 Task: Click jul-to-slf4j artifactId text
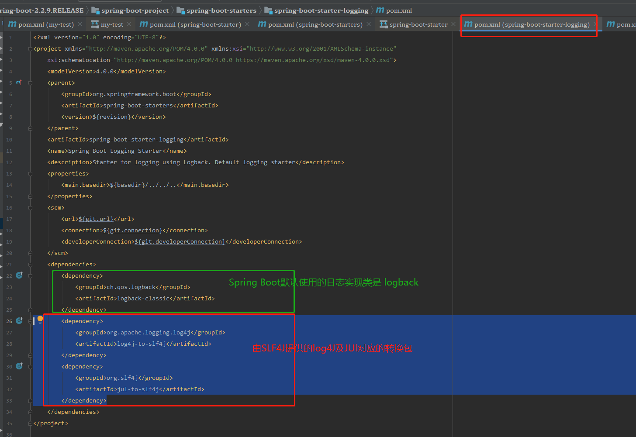(x=138, y=389)
